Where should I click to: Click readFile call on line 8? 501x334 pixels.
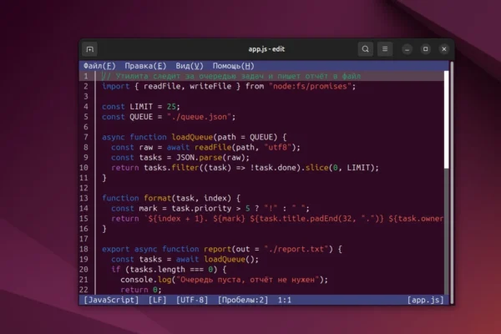point(213,147)
